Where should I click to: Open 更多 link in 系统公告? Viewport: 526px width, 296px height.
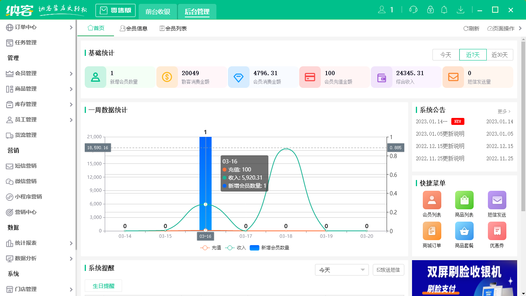(x=504, y=111)
